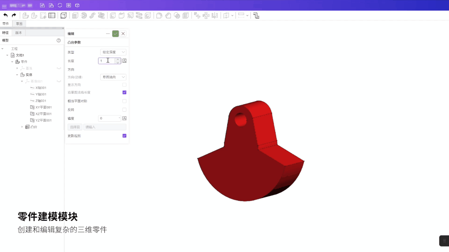Confirm edit with the green checkmark
The width and height of the screenshot is (449, 252).
pos(115,34)
